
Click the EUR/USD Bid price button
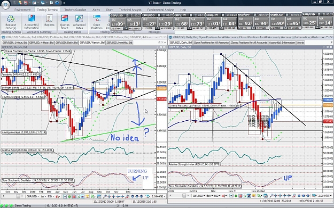(150, 22)
